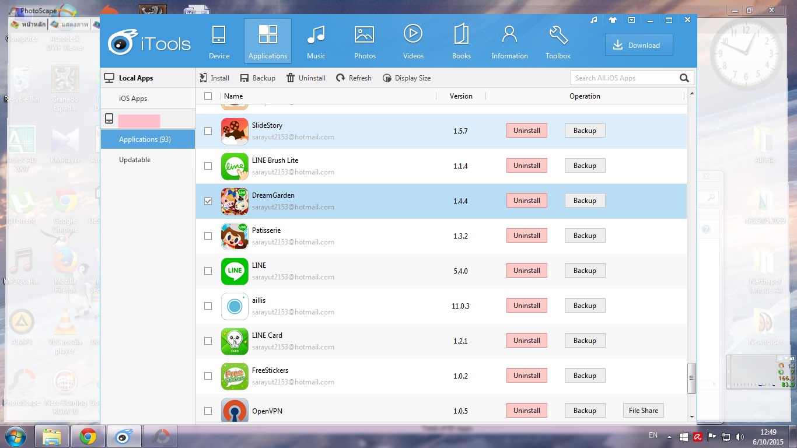Check the Patisserie checkbox
This screenshot has width=797, height=448.
click(x=208, y=236)
